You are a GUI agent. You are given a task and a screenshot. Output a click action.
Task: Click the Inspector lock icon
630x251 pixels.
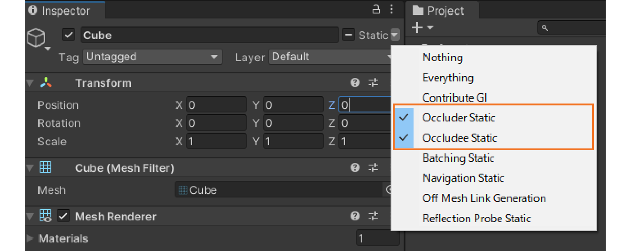376,9
